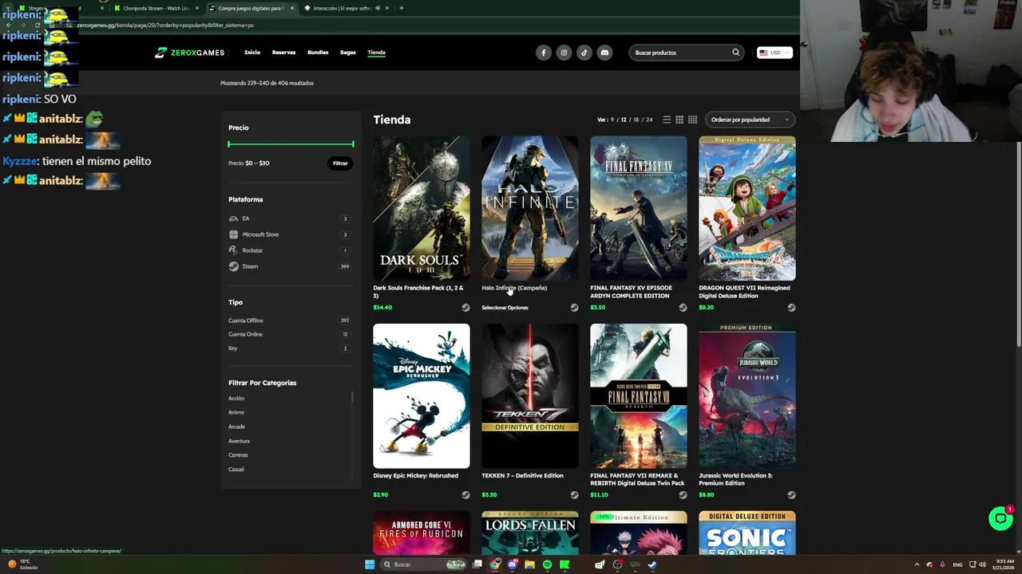Image resolution: width=1022 pixels, height=574 pixels.
Task: Click the ZeroxGames logo
Action: 189,53
